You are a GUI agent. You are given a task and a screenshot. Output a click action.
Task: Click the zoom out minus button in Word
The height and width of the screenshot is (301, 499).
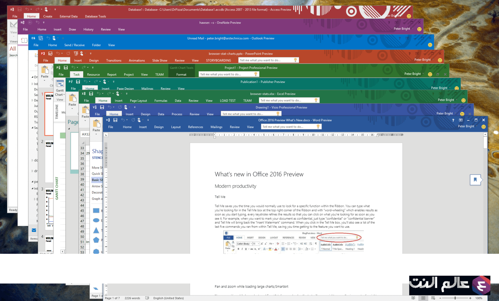point(440,298)
